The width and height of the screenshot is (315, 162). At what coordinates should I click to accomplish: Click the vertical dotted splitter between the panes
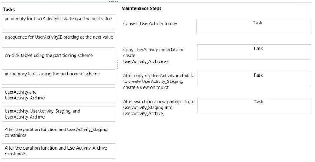point(117,65)
